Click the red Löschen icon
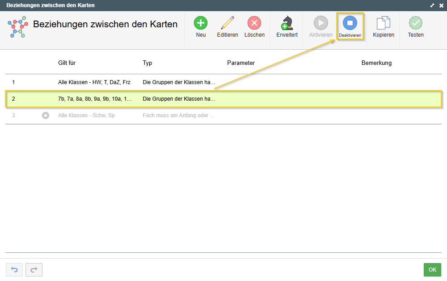 (254, 23)
